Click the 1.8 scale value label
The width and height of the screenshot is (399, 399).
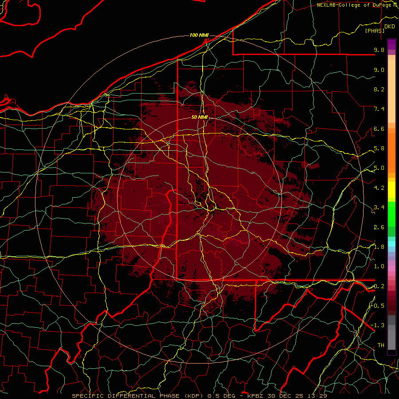pos(379,247)
